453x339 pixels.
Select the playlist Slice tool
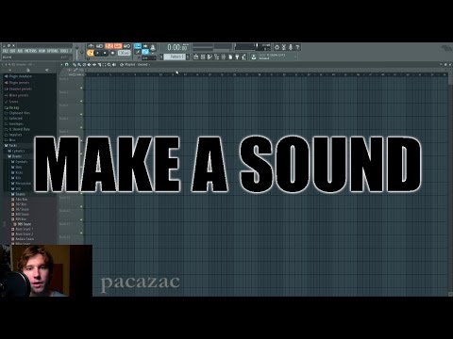tap(99, 64)
